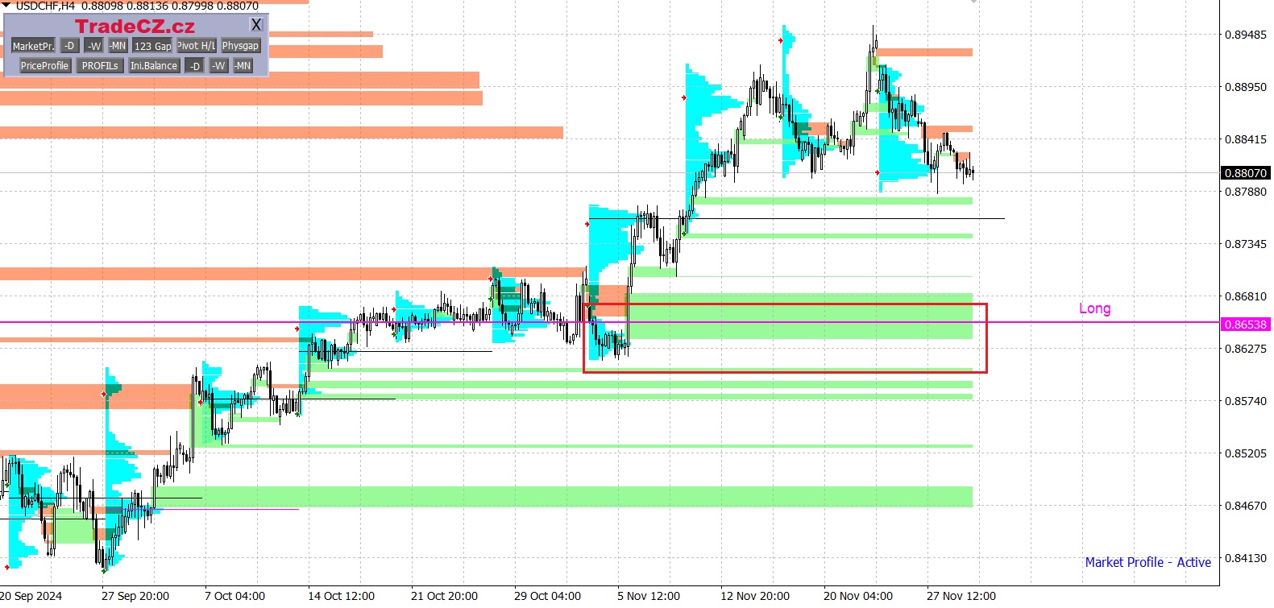Click the 29 Oct 04:00 time label
This screenshot has width=1274, height=608.
pos(547,596)
